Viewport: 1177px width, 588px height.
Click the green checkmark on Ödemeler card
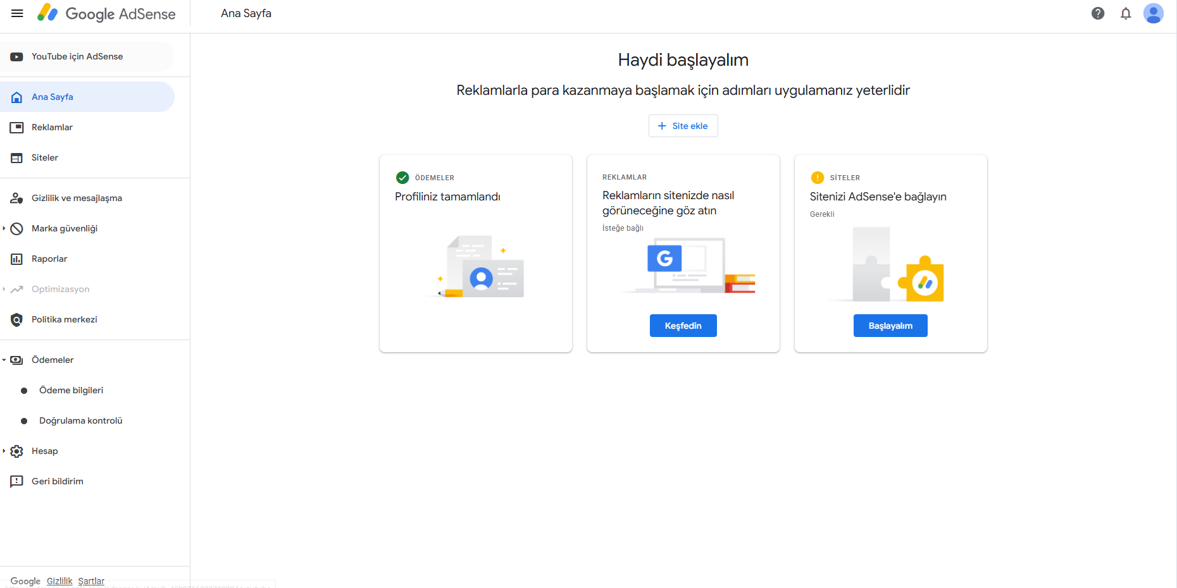pos(402,178)
